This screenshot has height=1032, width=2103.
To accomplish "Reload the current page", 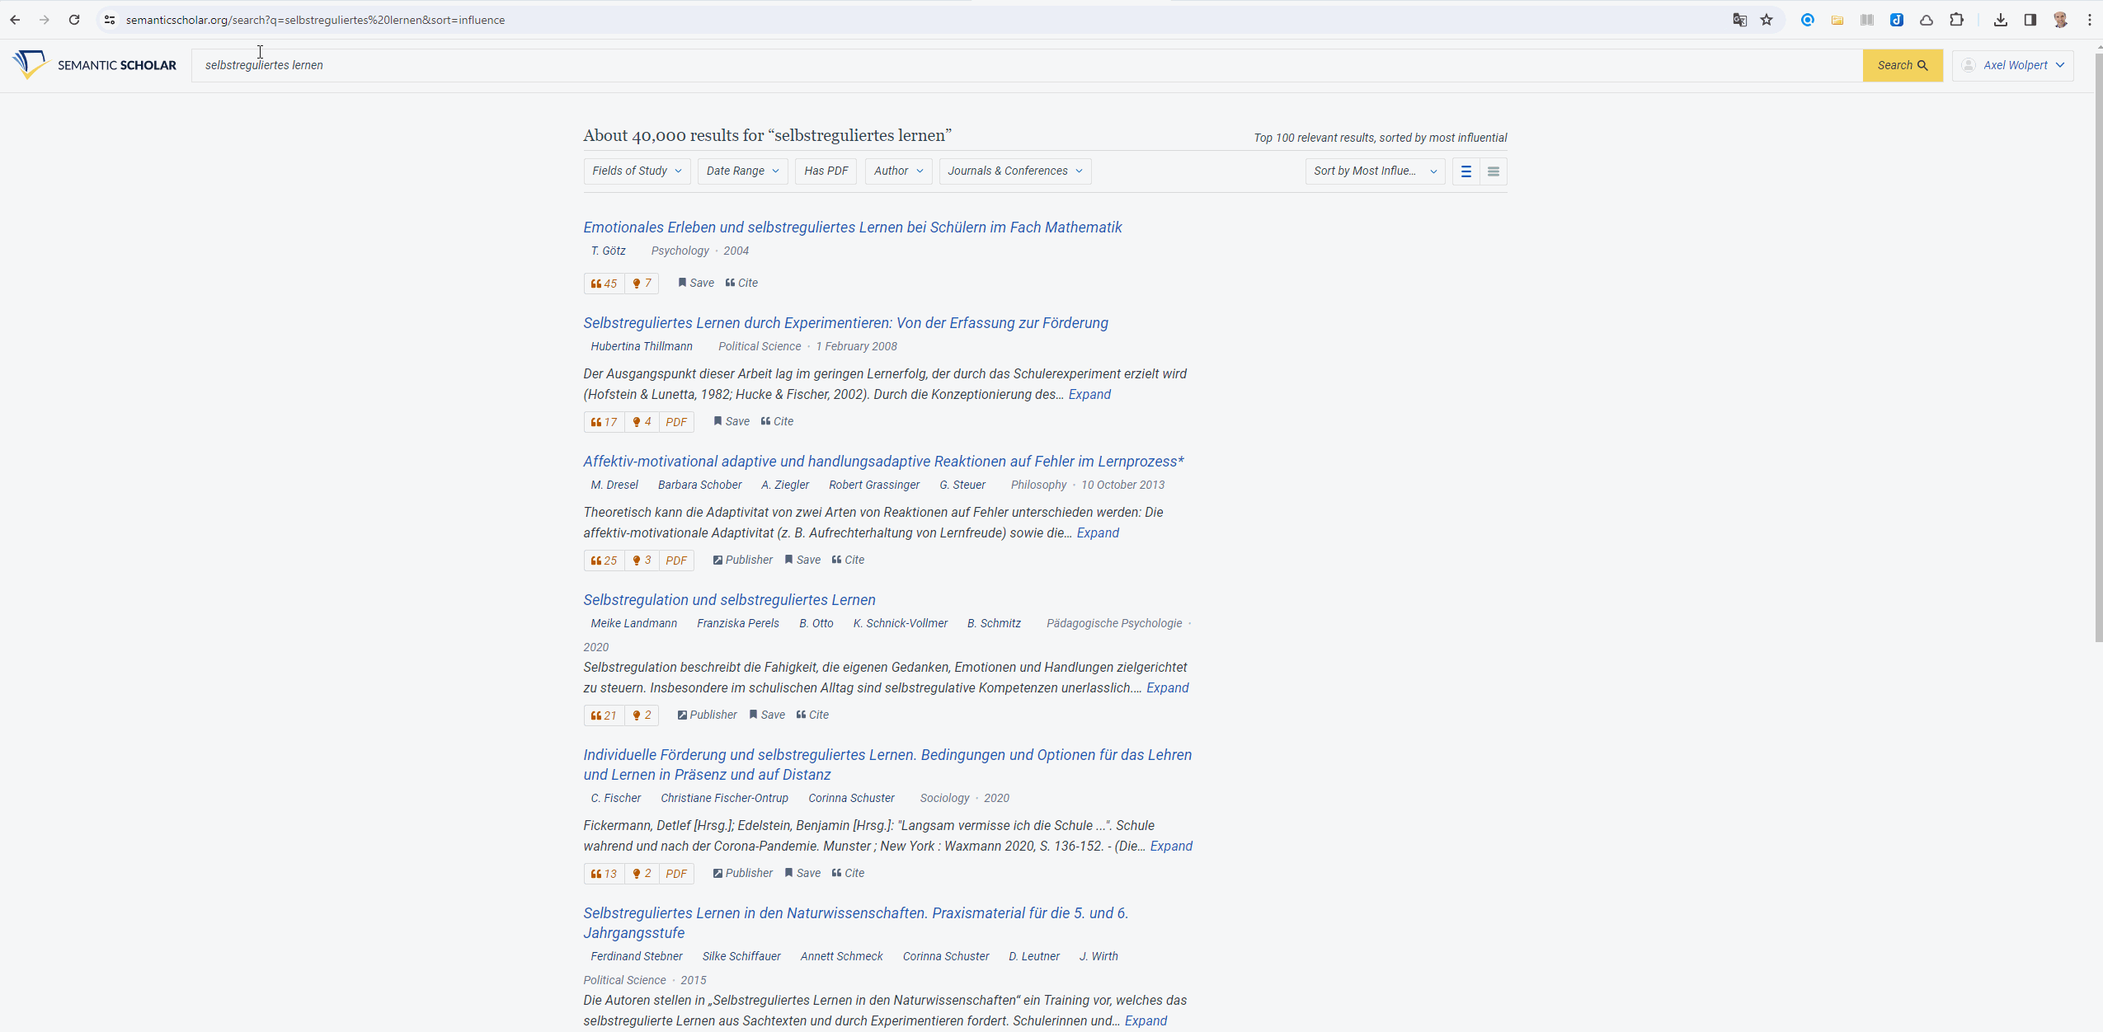I will point(74,20).
